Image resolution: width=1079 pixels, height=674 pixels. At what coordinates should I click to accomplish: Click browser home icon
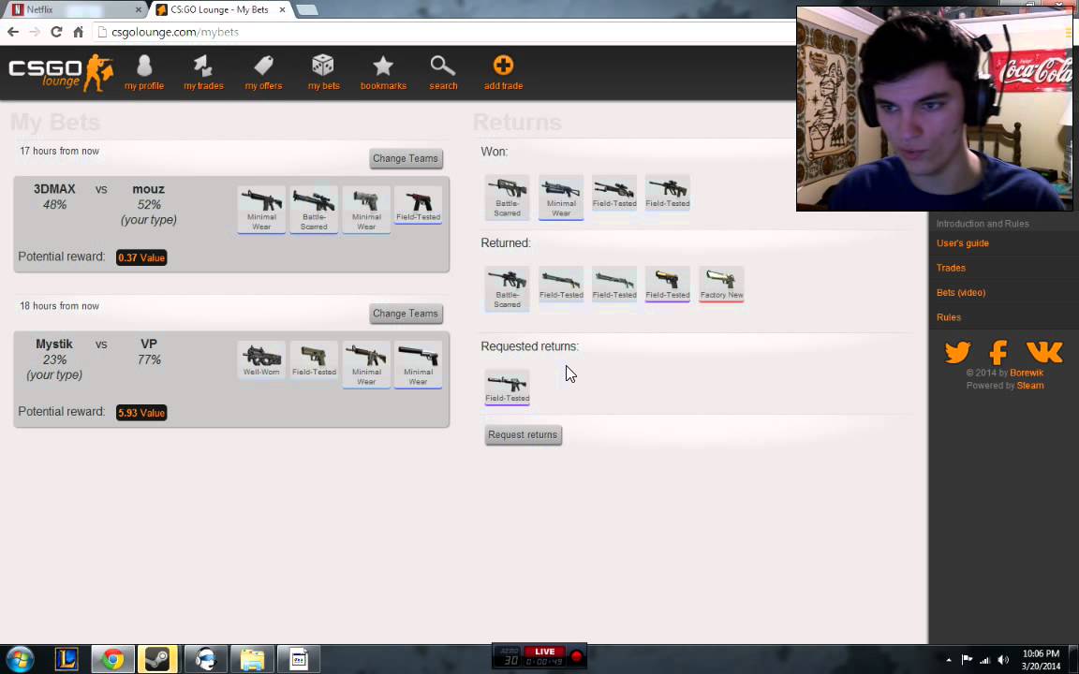79,32
